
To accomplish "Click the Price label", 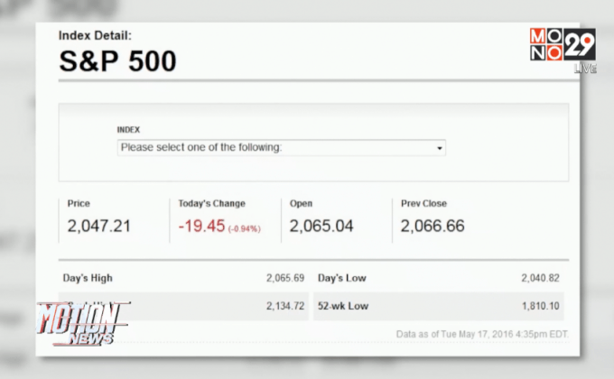I will point(79,204).
